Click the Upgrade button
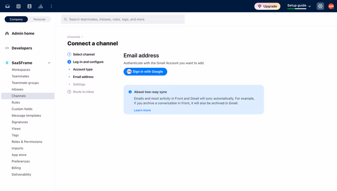The image size is (337, 191). coord(267,6)
